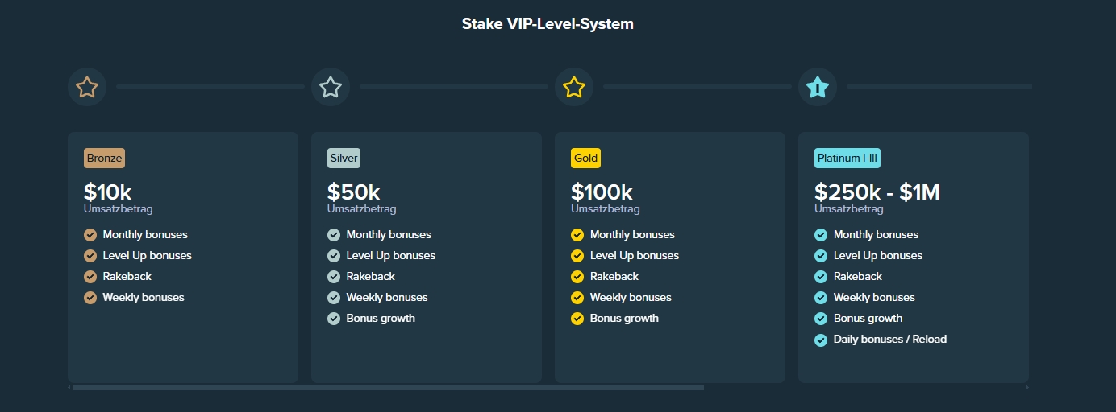This screenshot has width=1116, height=412.
Task: Click the scrollbar left arrow
Action: pyautogui.click(x=69, y=388)
